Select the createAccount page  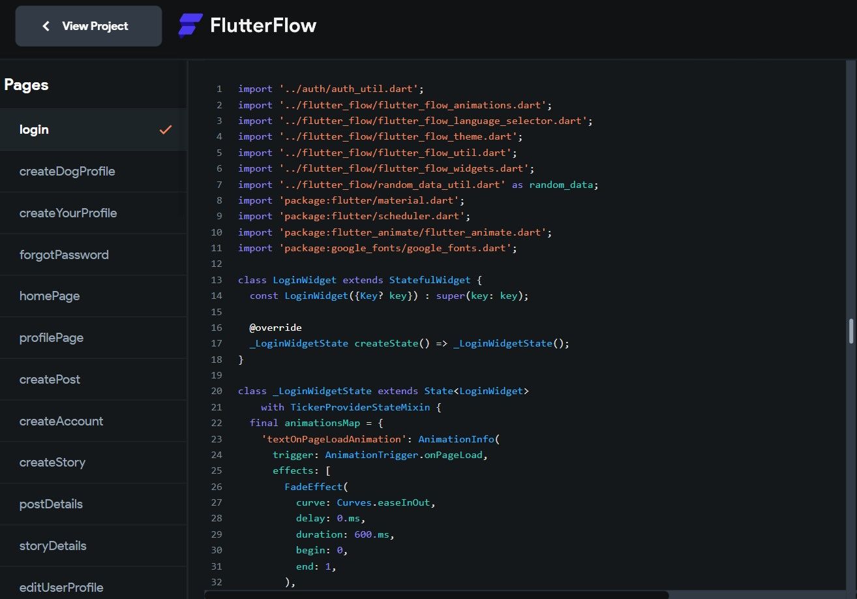pos(61,421)
